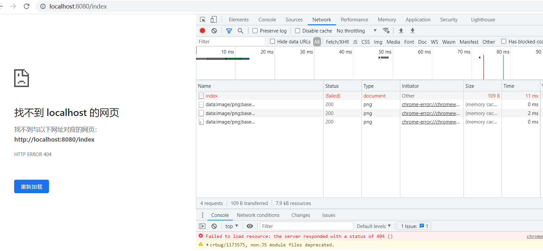Click the red load event timeline marker
543x251 pixels.
coord(483,67)
